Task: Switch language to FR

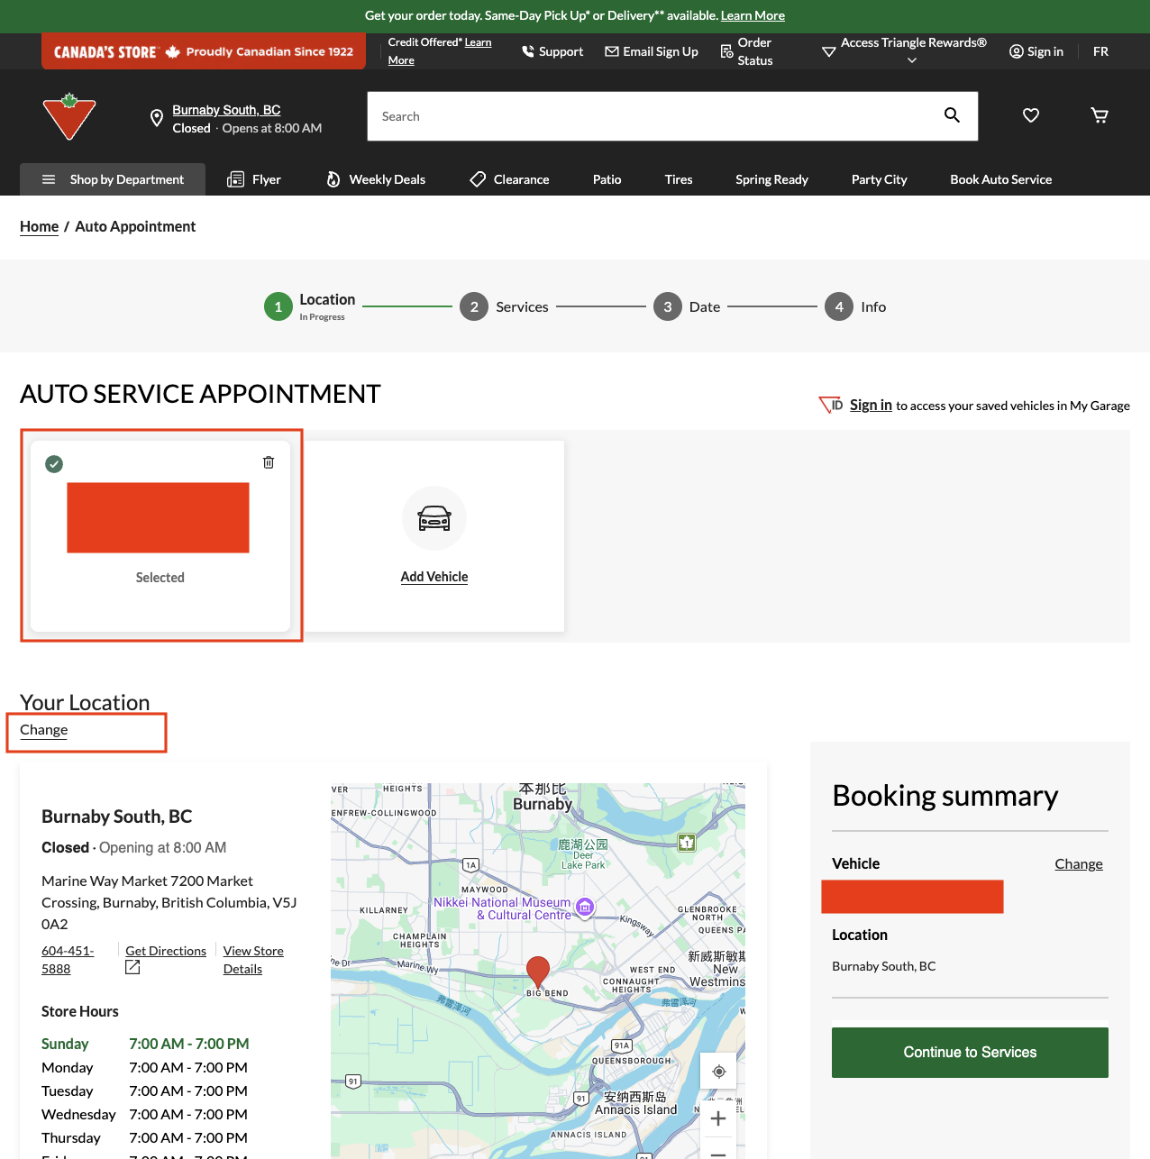Action: 1100,51
